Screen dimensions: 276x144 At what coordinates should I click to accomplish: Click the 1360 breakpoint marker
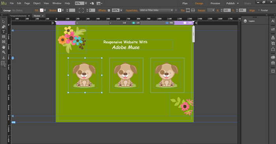(x=185, y=23)
